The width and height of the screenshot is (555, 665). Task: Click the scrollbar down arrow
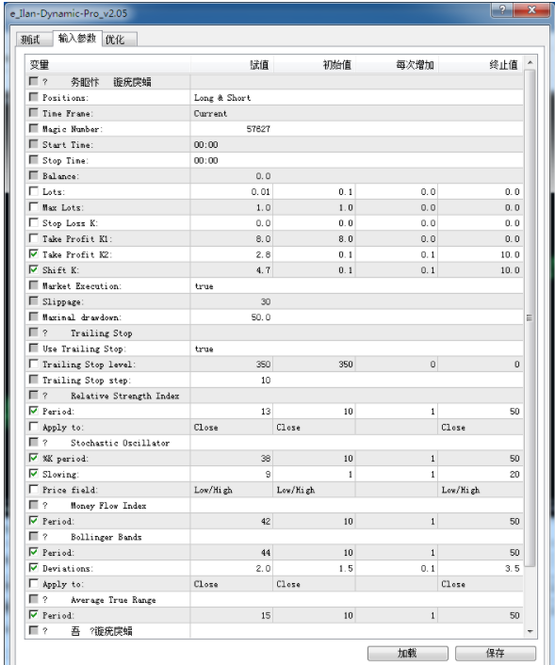[530, 631]
